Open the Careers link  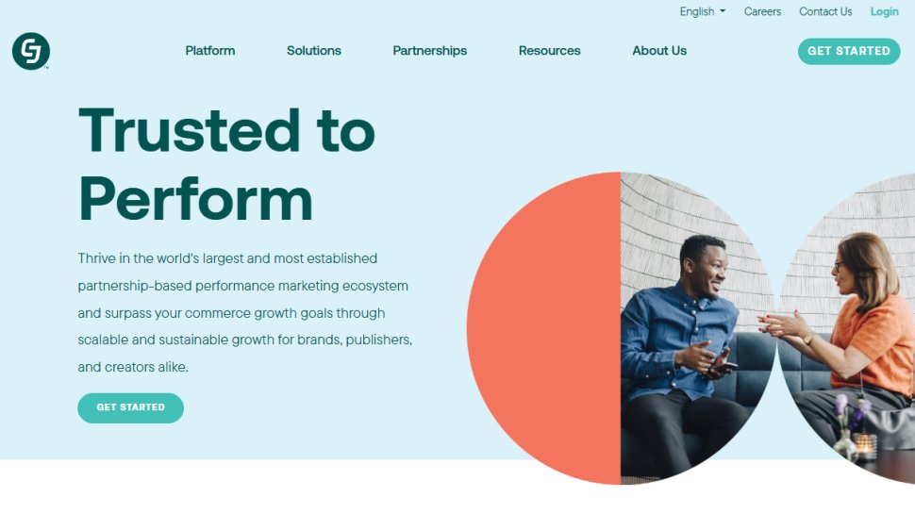[762, 11]
